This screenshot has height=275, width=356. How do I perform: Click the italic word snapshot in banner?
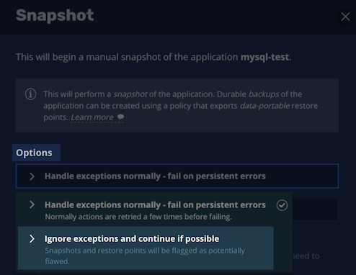coord(130,94)
